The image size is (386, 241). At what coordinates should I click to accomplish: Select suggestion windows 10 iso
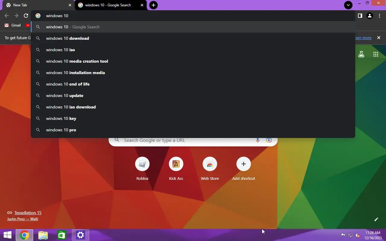click(x=193, y=50)
